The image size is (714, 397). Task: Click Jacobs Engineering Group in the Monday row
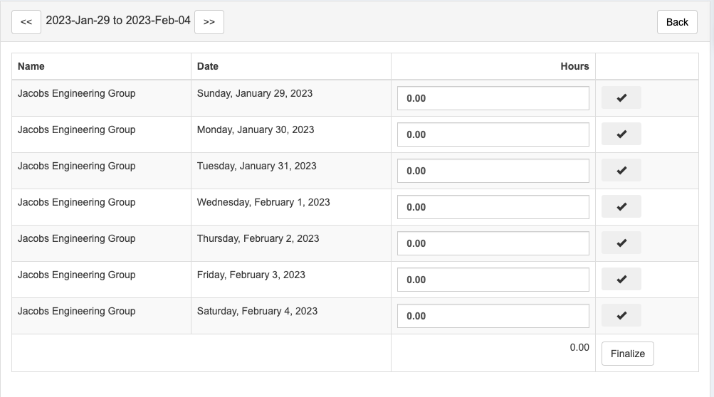click(76, 129)
